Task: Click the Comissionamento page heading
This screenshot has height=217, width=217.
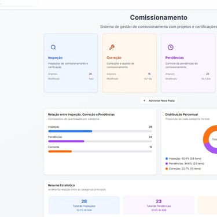Action: coord(159,17)
